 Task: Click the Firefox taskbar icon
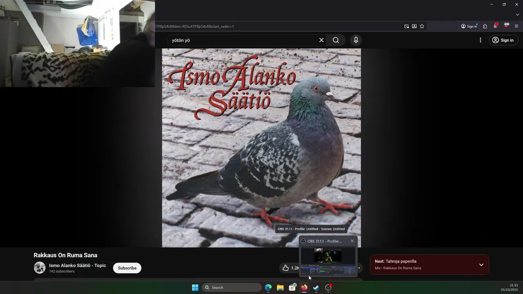click(x=304, y=287)
